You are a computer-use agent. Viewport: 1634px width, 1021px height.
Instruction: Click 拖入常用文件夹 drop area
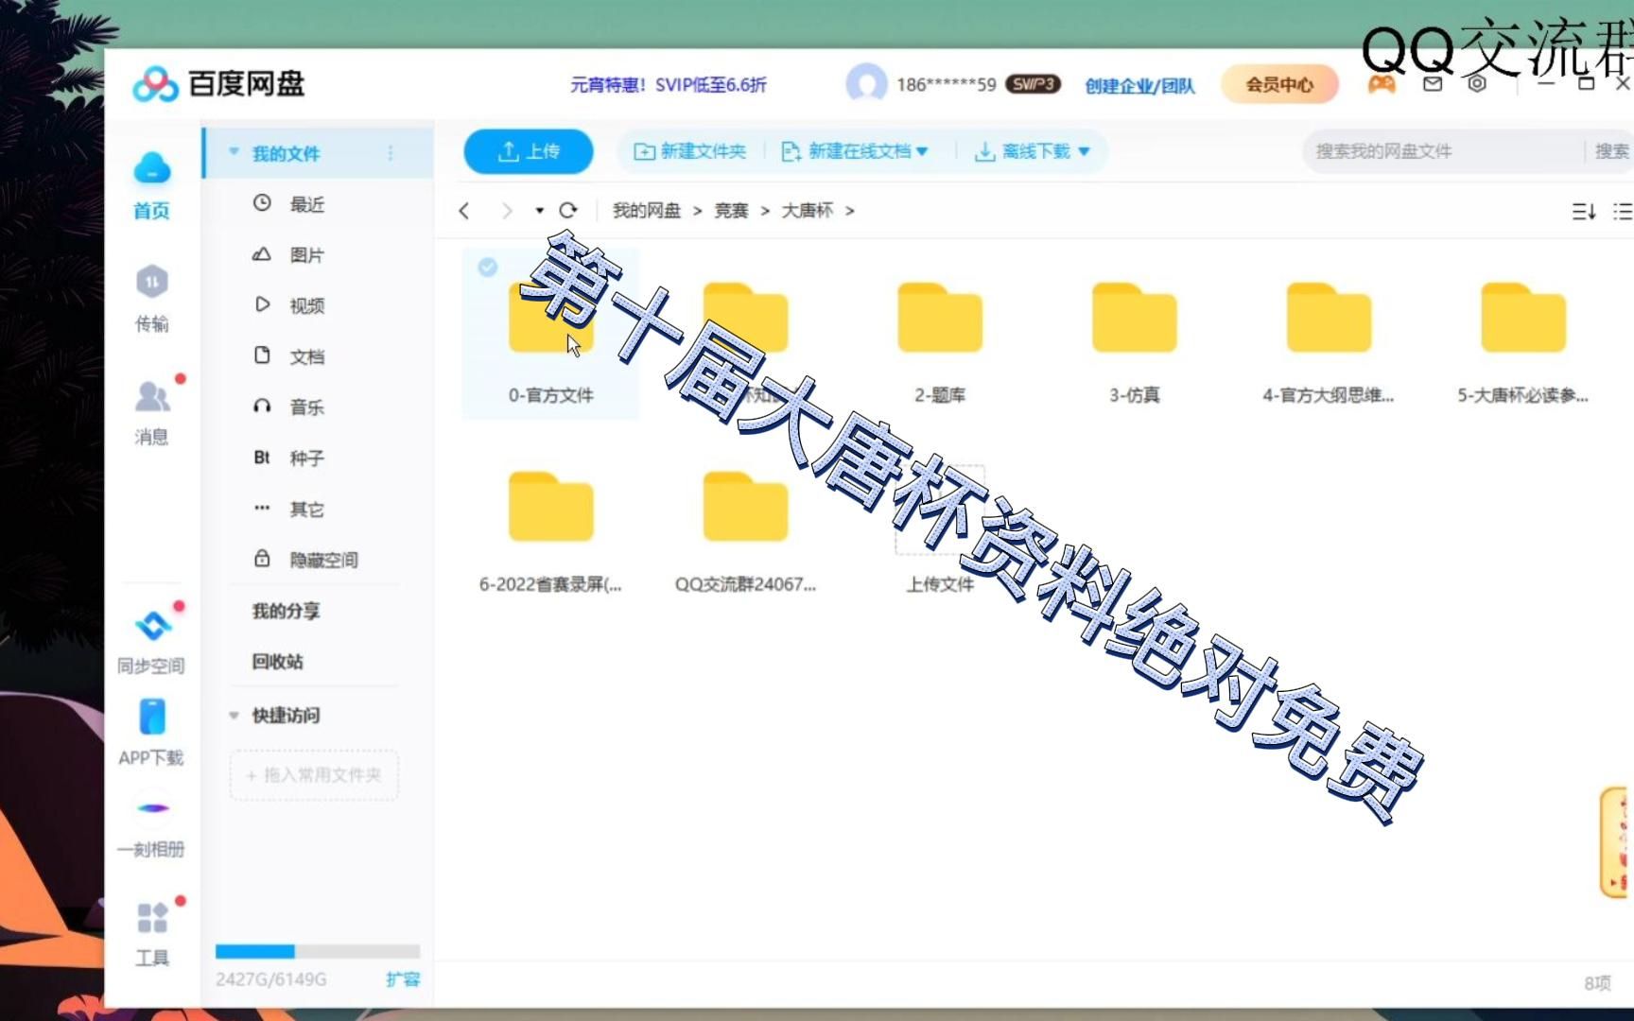[314, 775]
